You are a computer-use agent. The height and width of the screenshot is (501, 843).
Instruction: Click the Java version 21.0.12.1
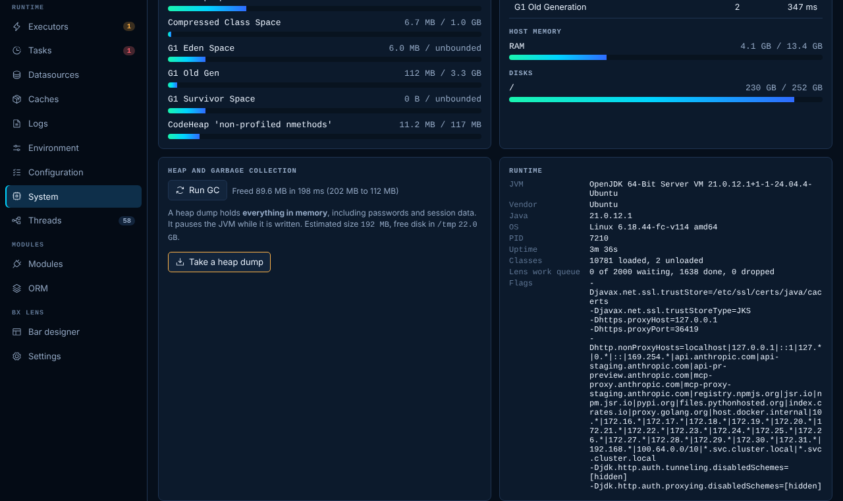coord(611,216)
